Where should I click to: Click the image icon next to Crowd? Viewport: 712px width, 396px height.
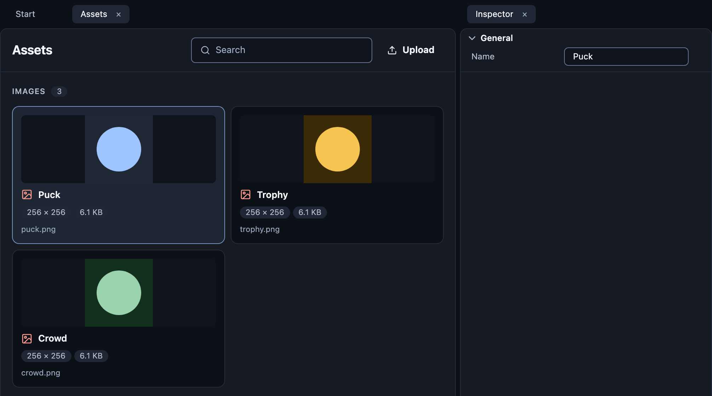(27, 338)
